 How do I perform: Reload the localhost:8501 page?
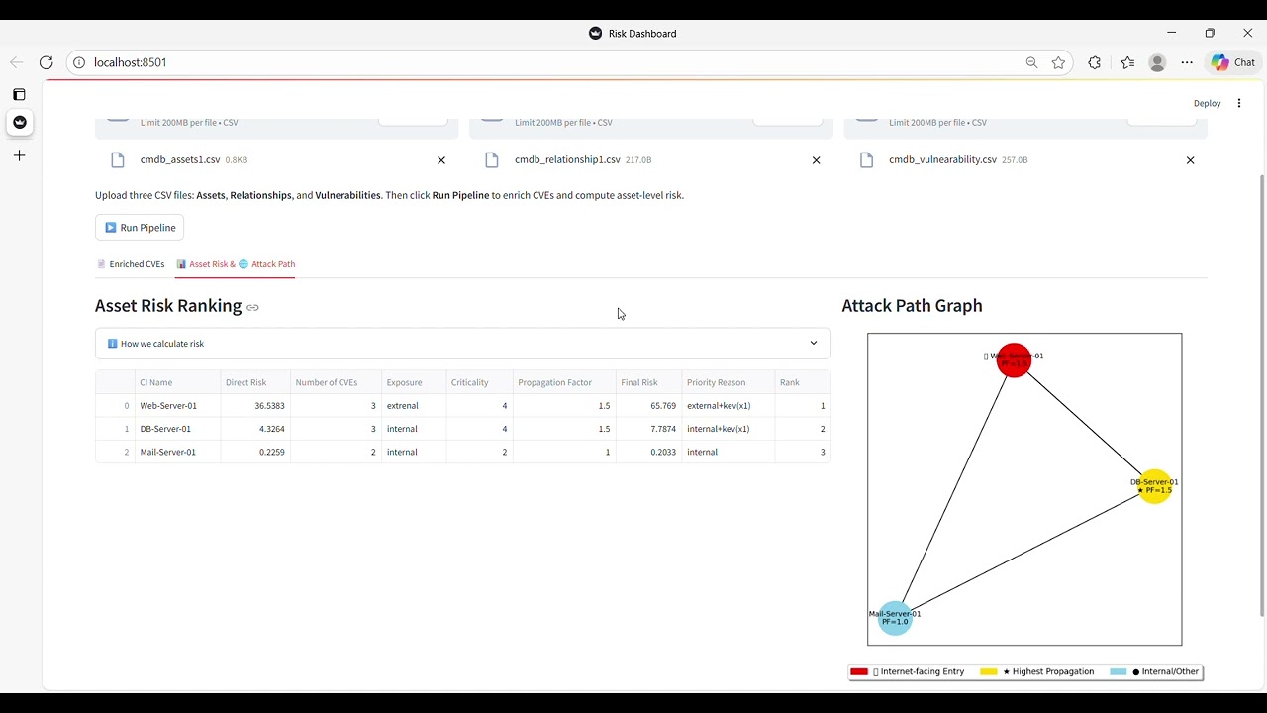tap(46, 62)
